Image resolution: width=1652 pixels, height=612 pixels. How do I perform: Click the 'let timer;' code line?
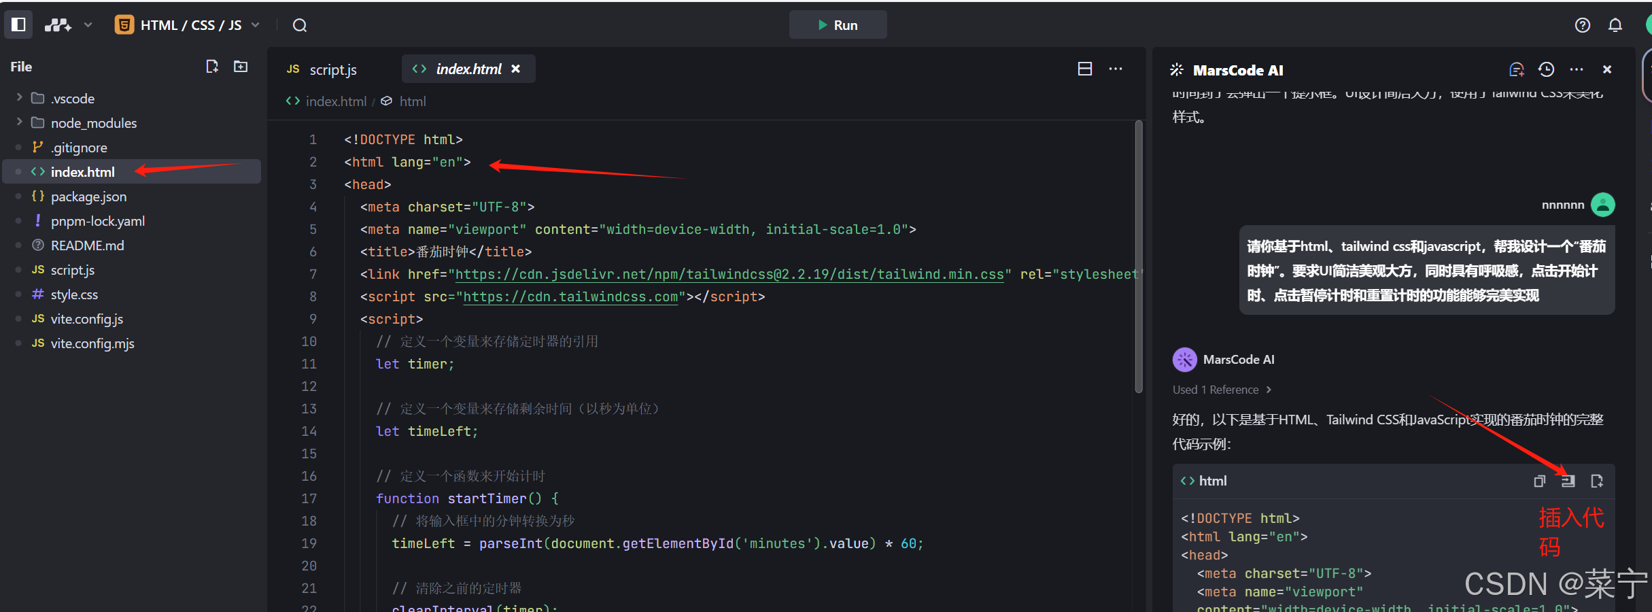[x=415, y=364]
